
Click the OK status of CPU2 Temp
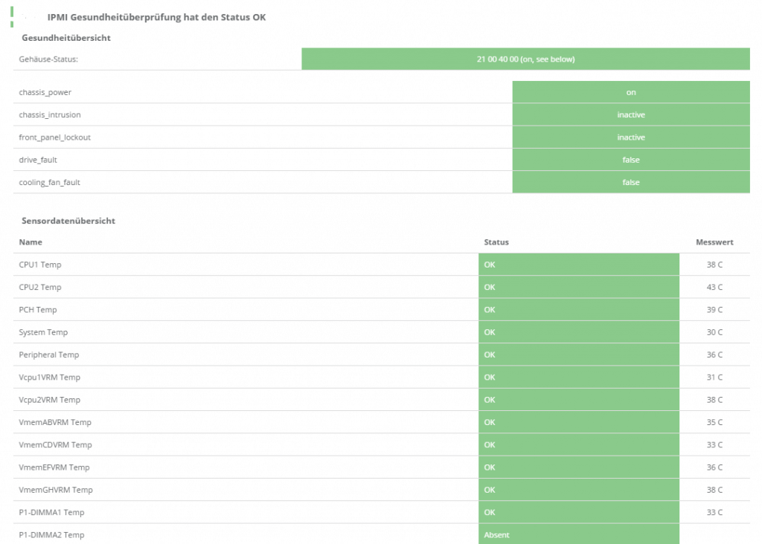pos(578,287)
